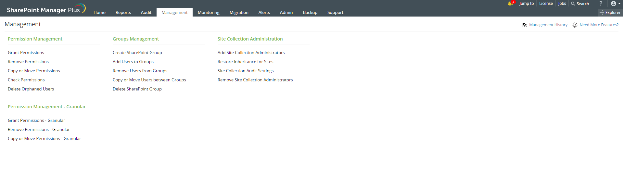Open Delete Orphaned Users
The height and width of the screenshot is (177, 623).
(31, 89)
